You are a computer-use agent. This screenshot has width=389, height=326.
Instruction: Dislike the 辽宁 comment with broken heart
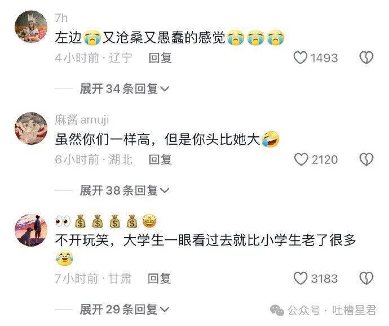tap(366, 58)
